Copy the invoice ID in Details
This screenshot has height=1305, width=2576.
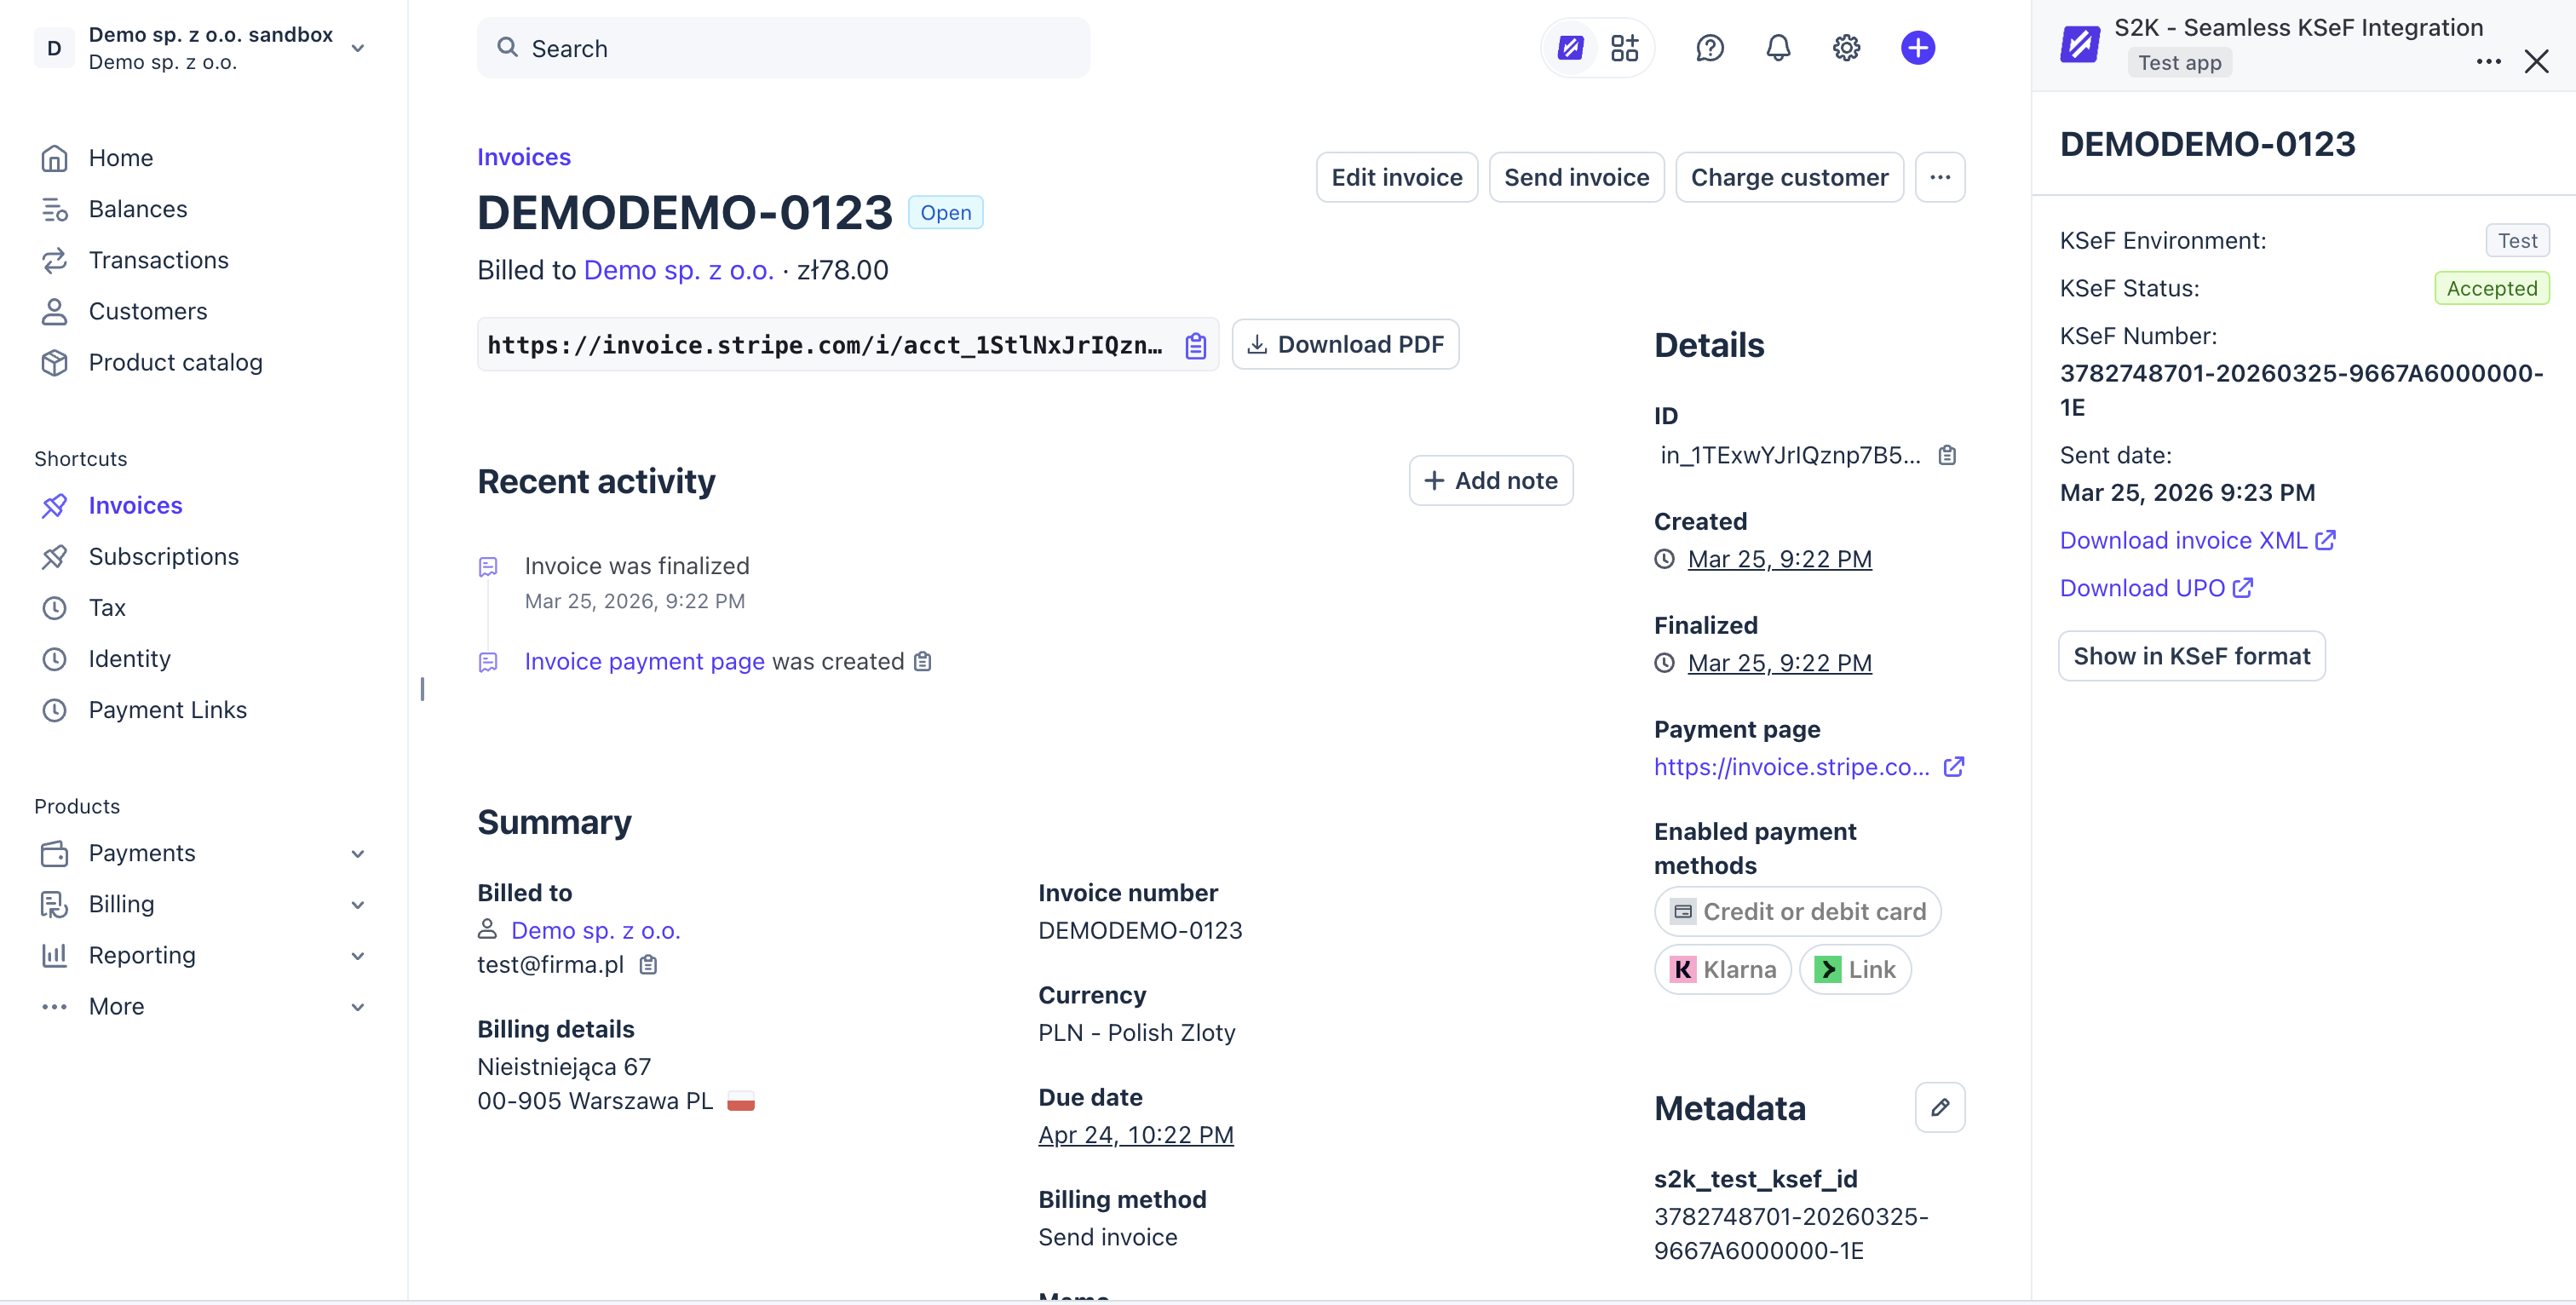(x=1947, y=456)
